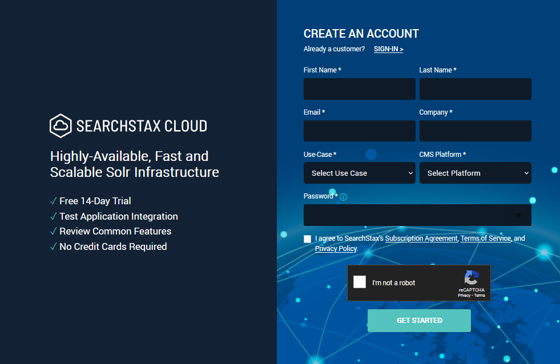This screenshot has height=364, width=560.
Task: Click the CREATE AN ACCOUNT heading
Action: click(361, 34)
